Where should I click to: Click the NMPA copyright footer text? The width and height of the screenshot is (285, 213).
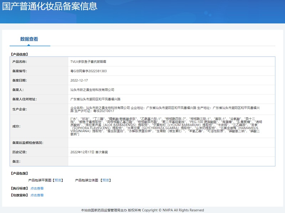142,210
